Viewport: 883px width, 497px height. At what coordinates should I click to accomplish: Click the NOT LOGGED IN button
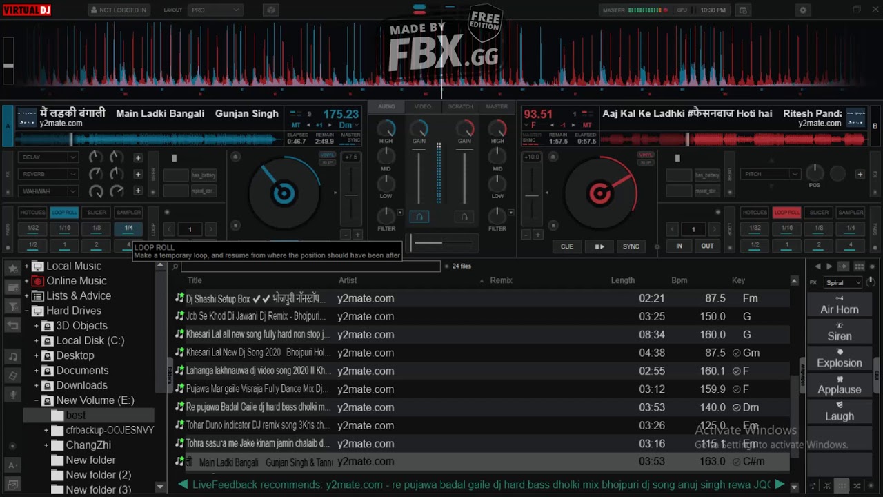click(x=119, y=10)
